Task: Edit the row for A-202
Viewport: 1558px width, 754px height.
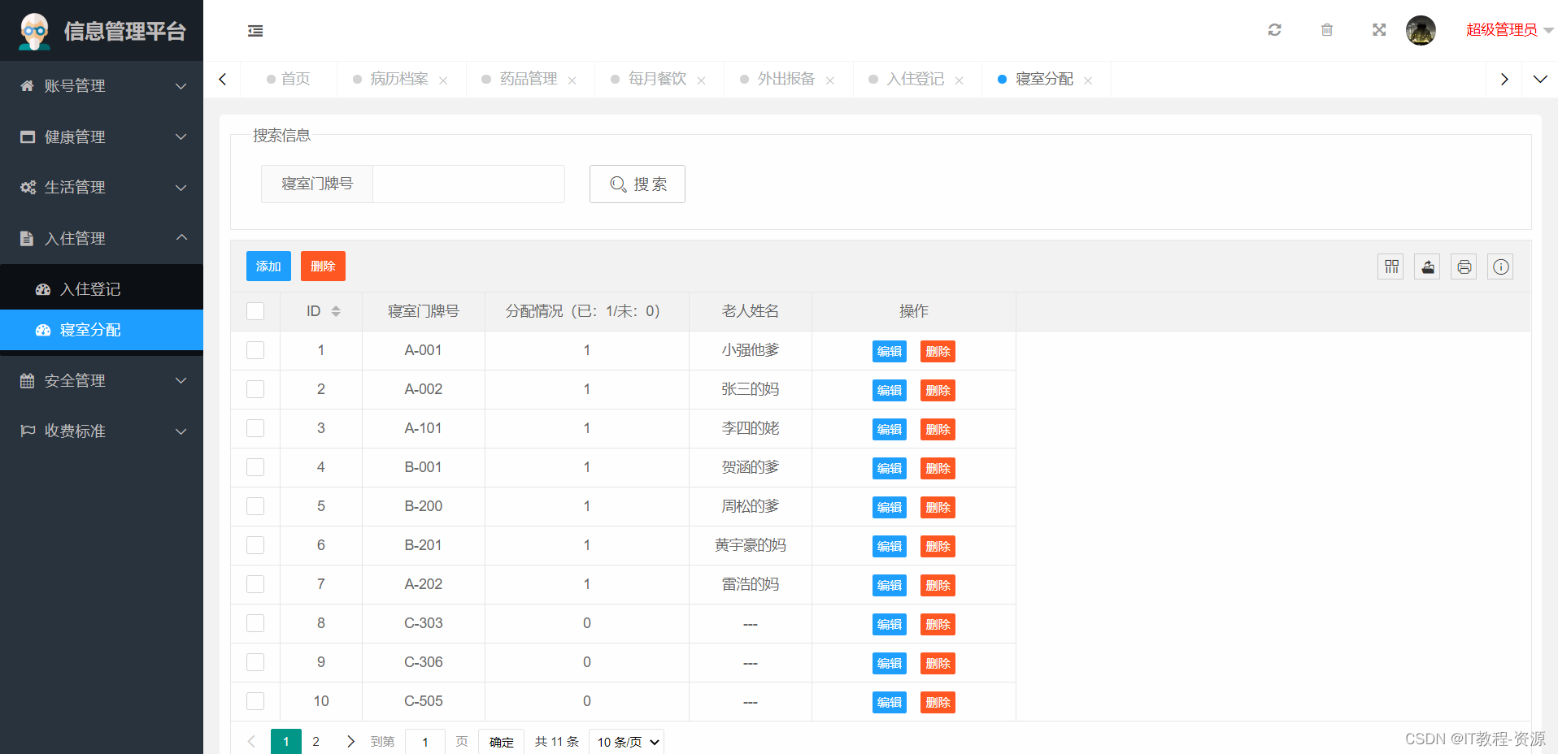Action: (x=890, y=585)
